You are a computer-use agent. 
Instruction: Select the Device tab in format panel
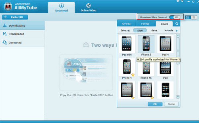tap(164, 24)
